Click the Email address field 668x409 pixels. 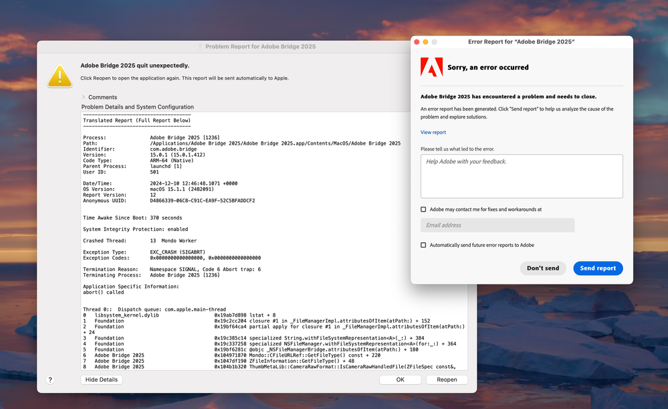(497, 225)
